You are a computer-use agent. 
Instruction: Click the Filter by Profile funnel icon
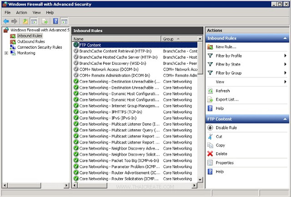[210, 56]
